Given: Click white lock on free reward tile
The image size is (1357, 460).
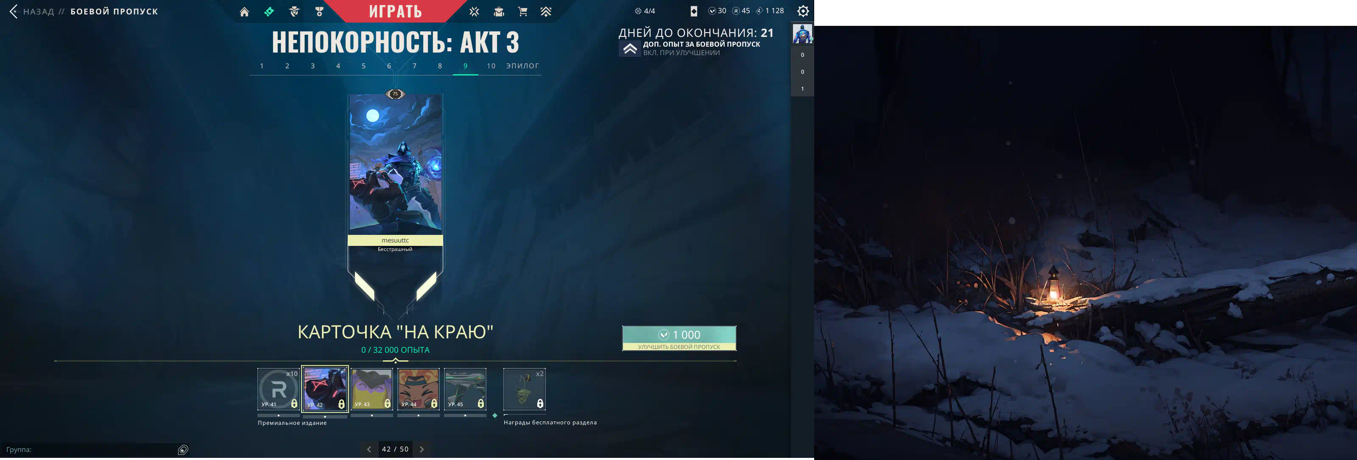Looking at the screenshot, I should (540, 404).
